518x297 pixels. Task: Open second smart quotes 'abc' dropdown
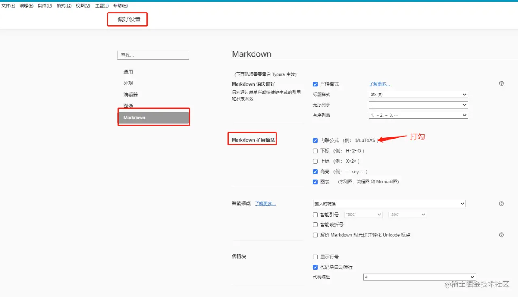point(408,215)
